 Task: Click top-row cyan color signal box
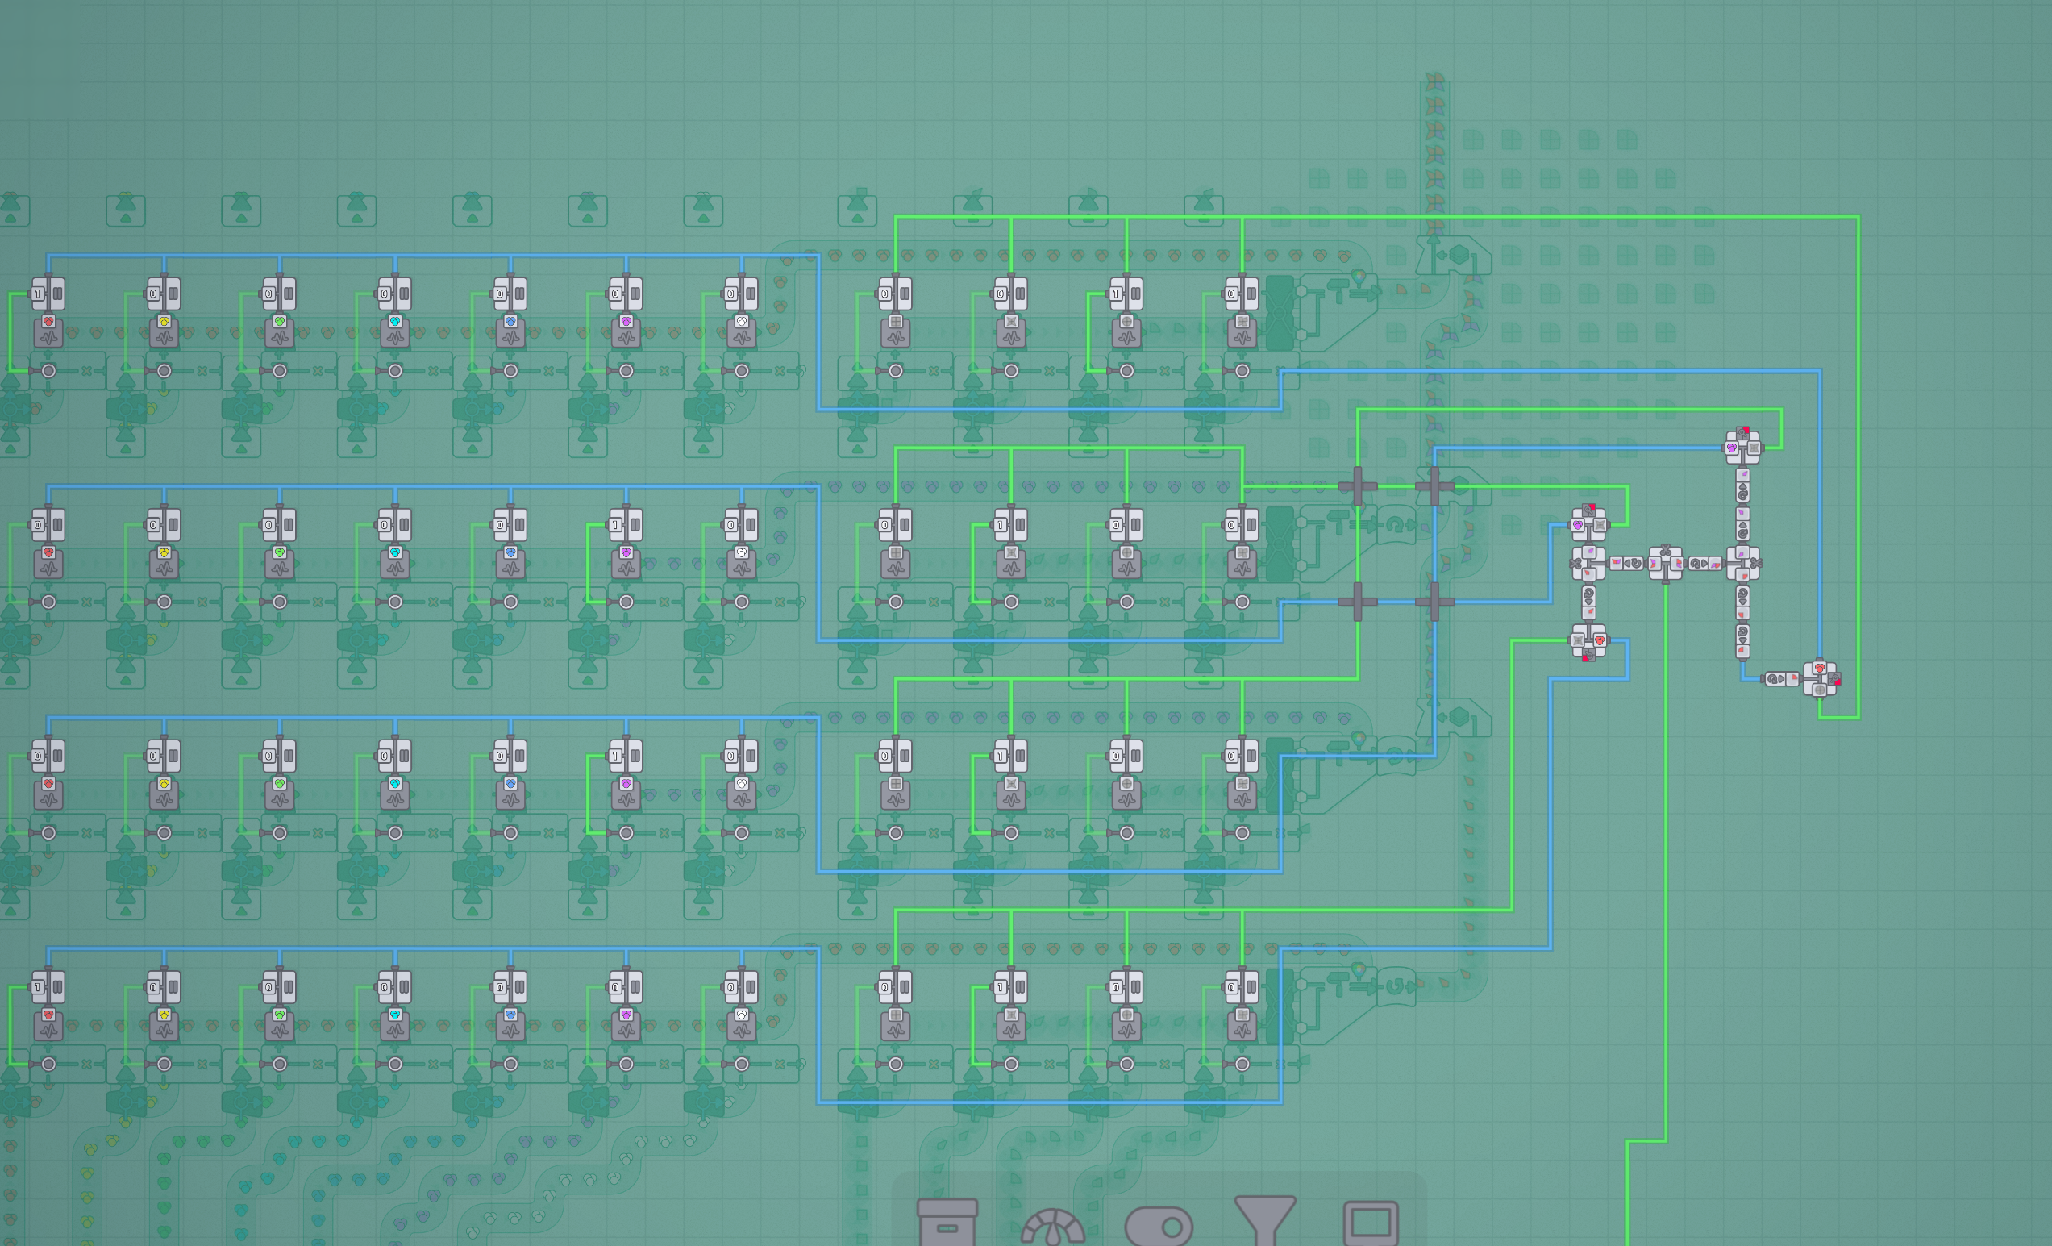coord(395,322)
